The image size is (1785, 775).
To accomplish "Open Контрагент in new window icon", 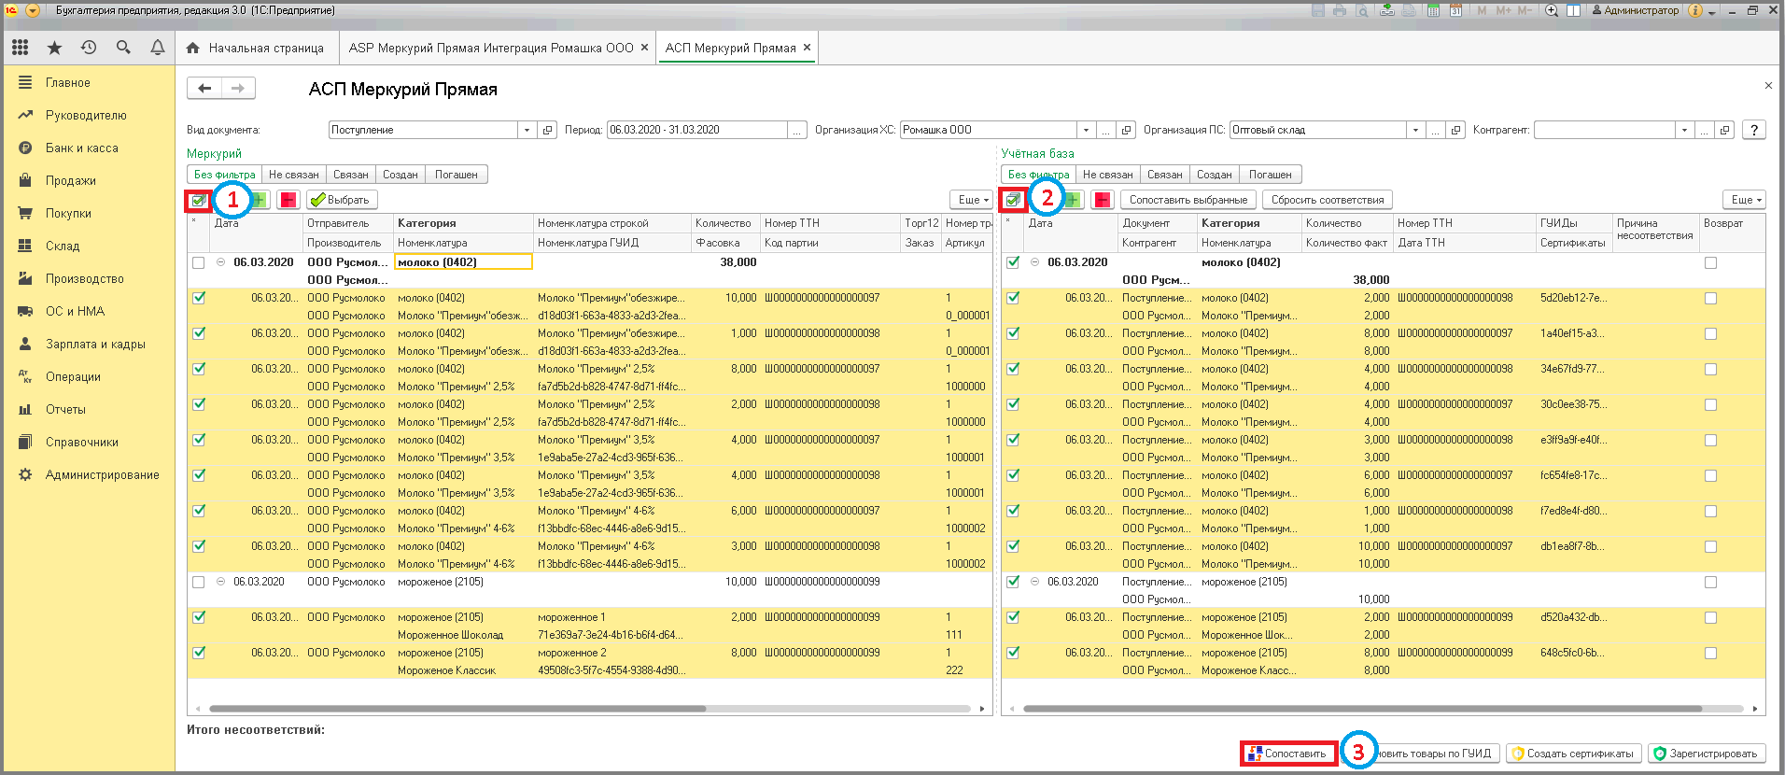I will pyautogui.click(x=1725, y=130).
